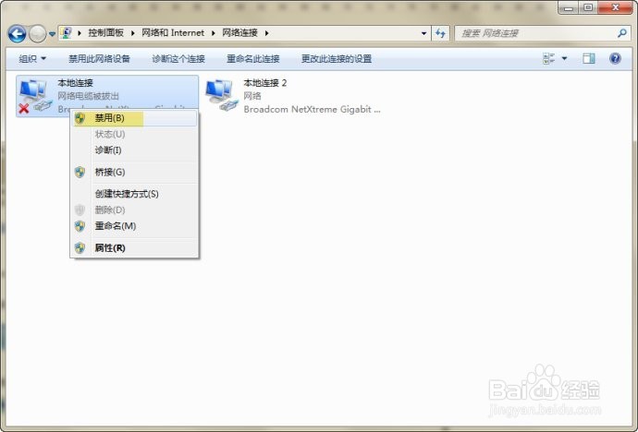
Task: Click the shield icon beside 桥接(G)
Action: click(x=80, y=172)
